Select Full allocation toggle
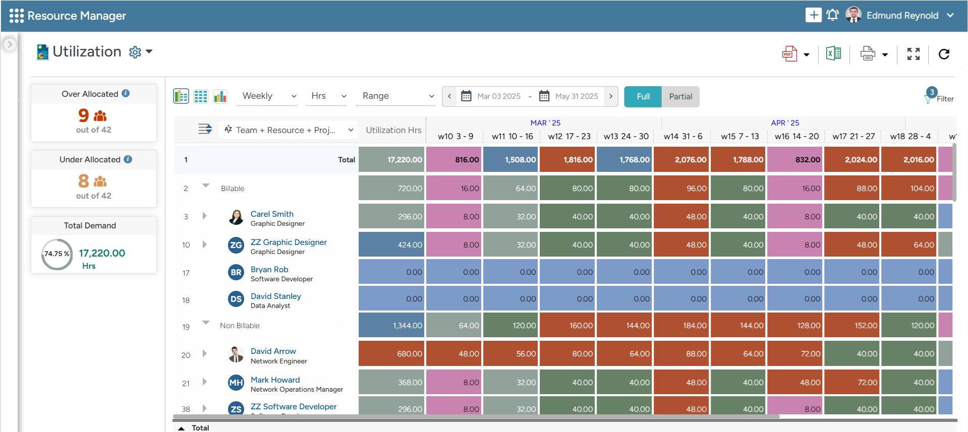The width and height of the screenshot is (968, 432). [643, 97]
